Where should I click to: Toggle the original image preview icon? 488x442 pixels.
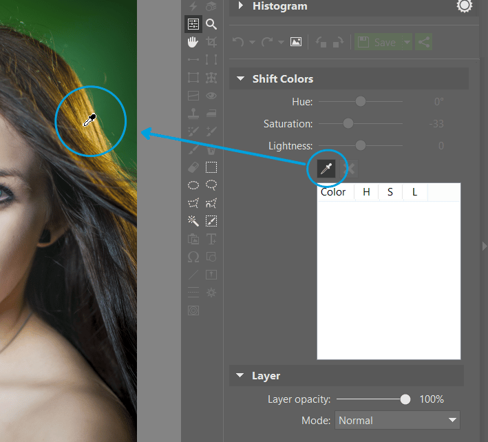pos(296,42)
